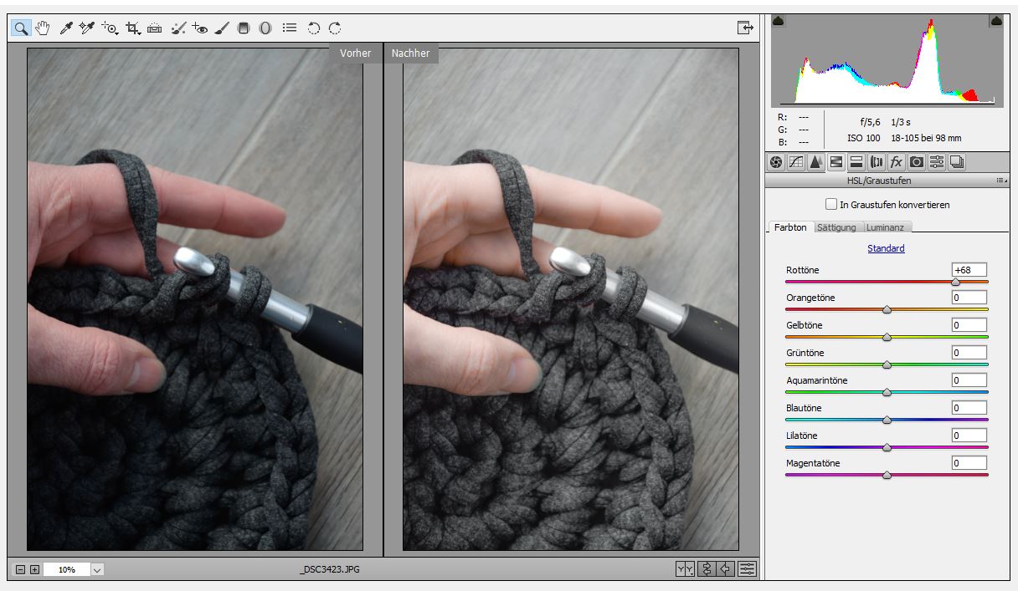1018x591 pixels.
Task: Adjust the Grüntöne hue slider
Action: (887, 365)
